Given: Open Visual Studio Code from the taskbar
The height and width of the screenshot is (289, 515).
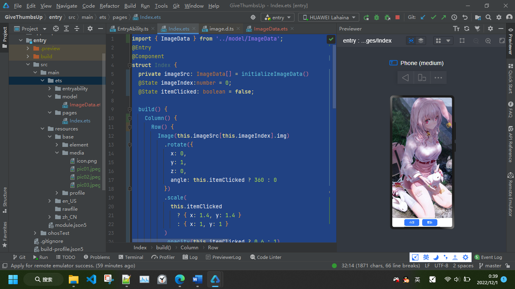Looking at the screenshot, I should click(x=91, y=279).
